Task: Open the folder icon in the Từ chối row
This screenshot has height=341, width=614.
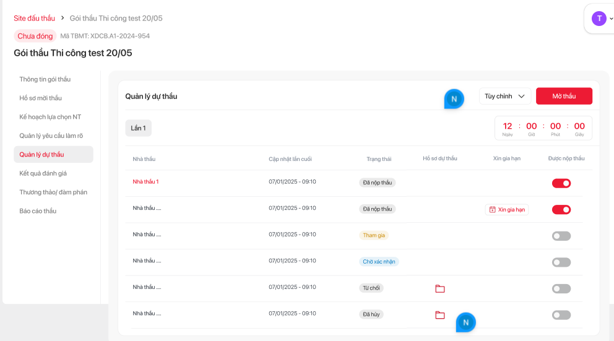Action: point(439,288)
